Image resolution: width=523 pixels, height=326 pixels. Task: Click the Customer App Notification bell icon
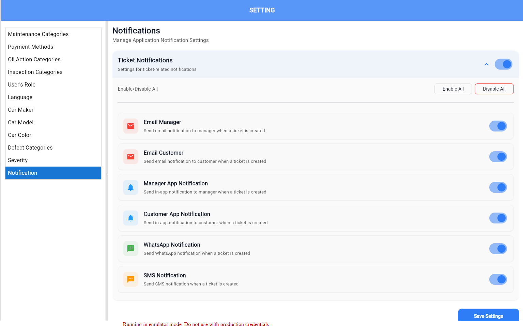(x=130, y=218)
